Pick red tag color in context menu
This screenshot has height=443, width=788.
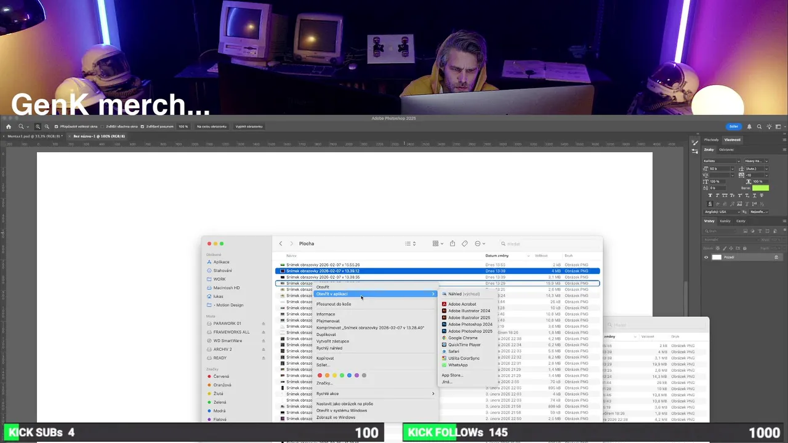click(320, 375)
